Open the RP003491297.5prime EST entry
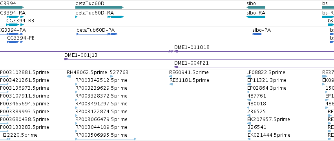Screen dimensions: 334x141 click(101, 104)
